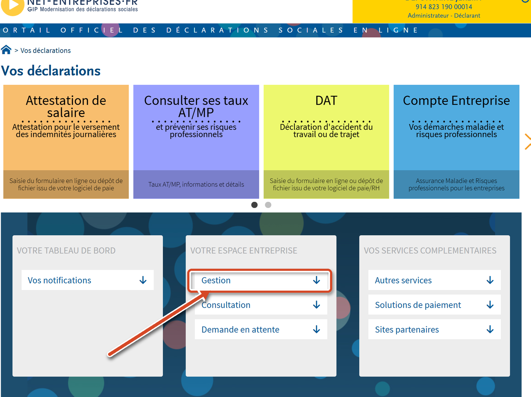Select the second carousel page dot
The image size is (531, 397).
268,205
